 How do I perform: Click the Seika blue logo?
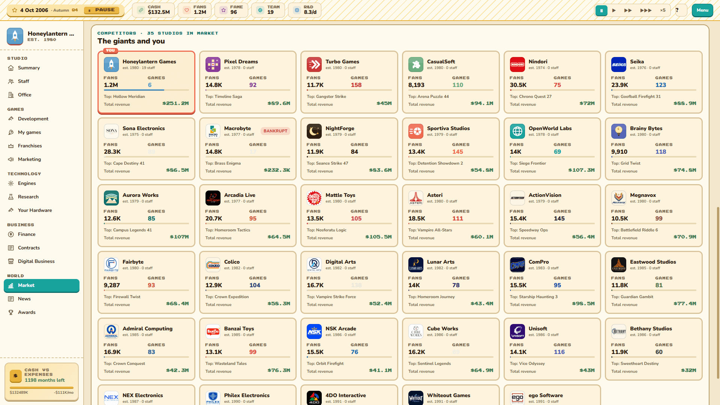pyautogui.click(x=619, y=64)
